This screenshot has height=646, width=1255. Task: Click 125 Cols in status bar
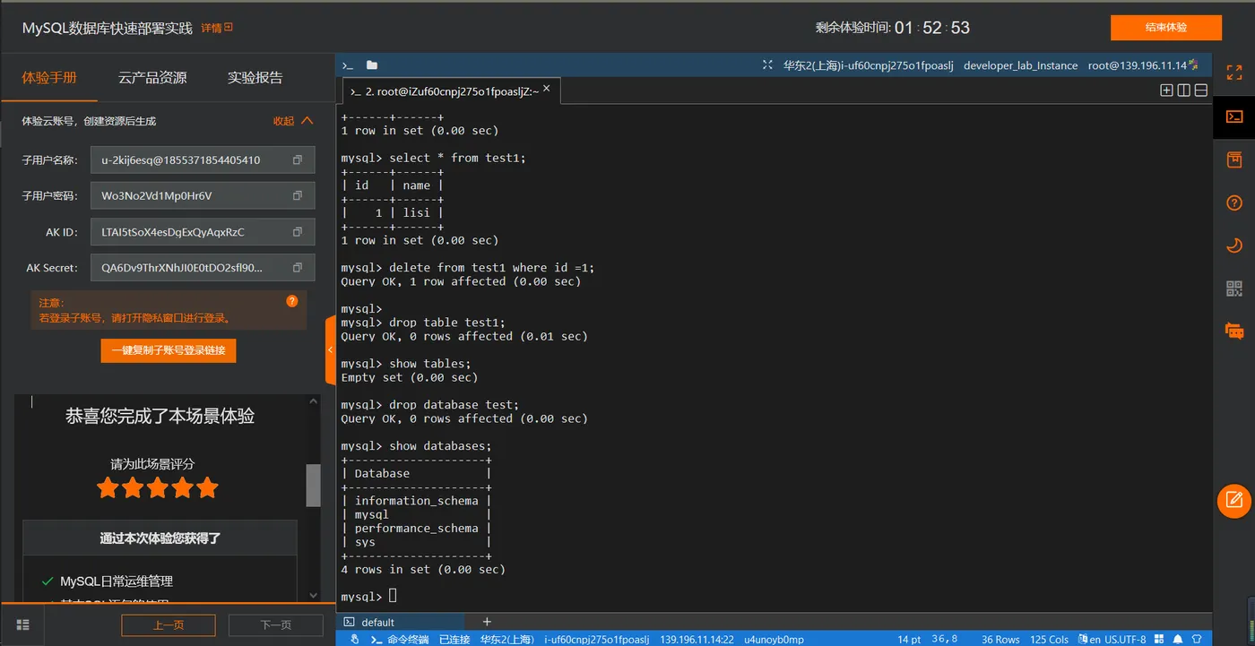1050,639
